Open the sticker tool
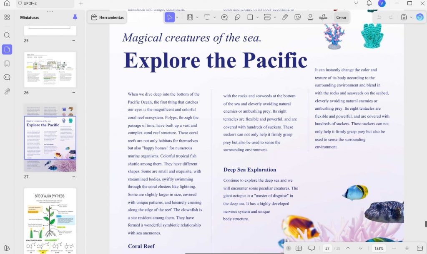This screenshot has width=427, height=254. pyautogui.click(x=297, y=17)
